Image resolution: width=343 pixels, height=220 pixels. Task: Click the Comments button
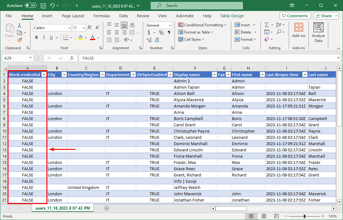pyautogui.click(x=295, y=16)
